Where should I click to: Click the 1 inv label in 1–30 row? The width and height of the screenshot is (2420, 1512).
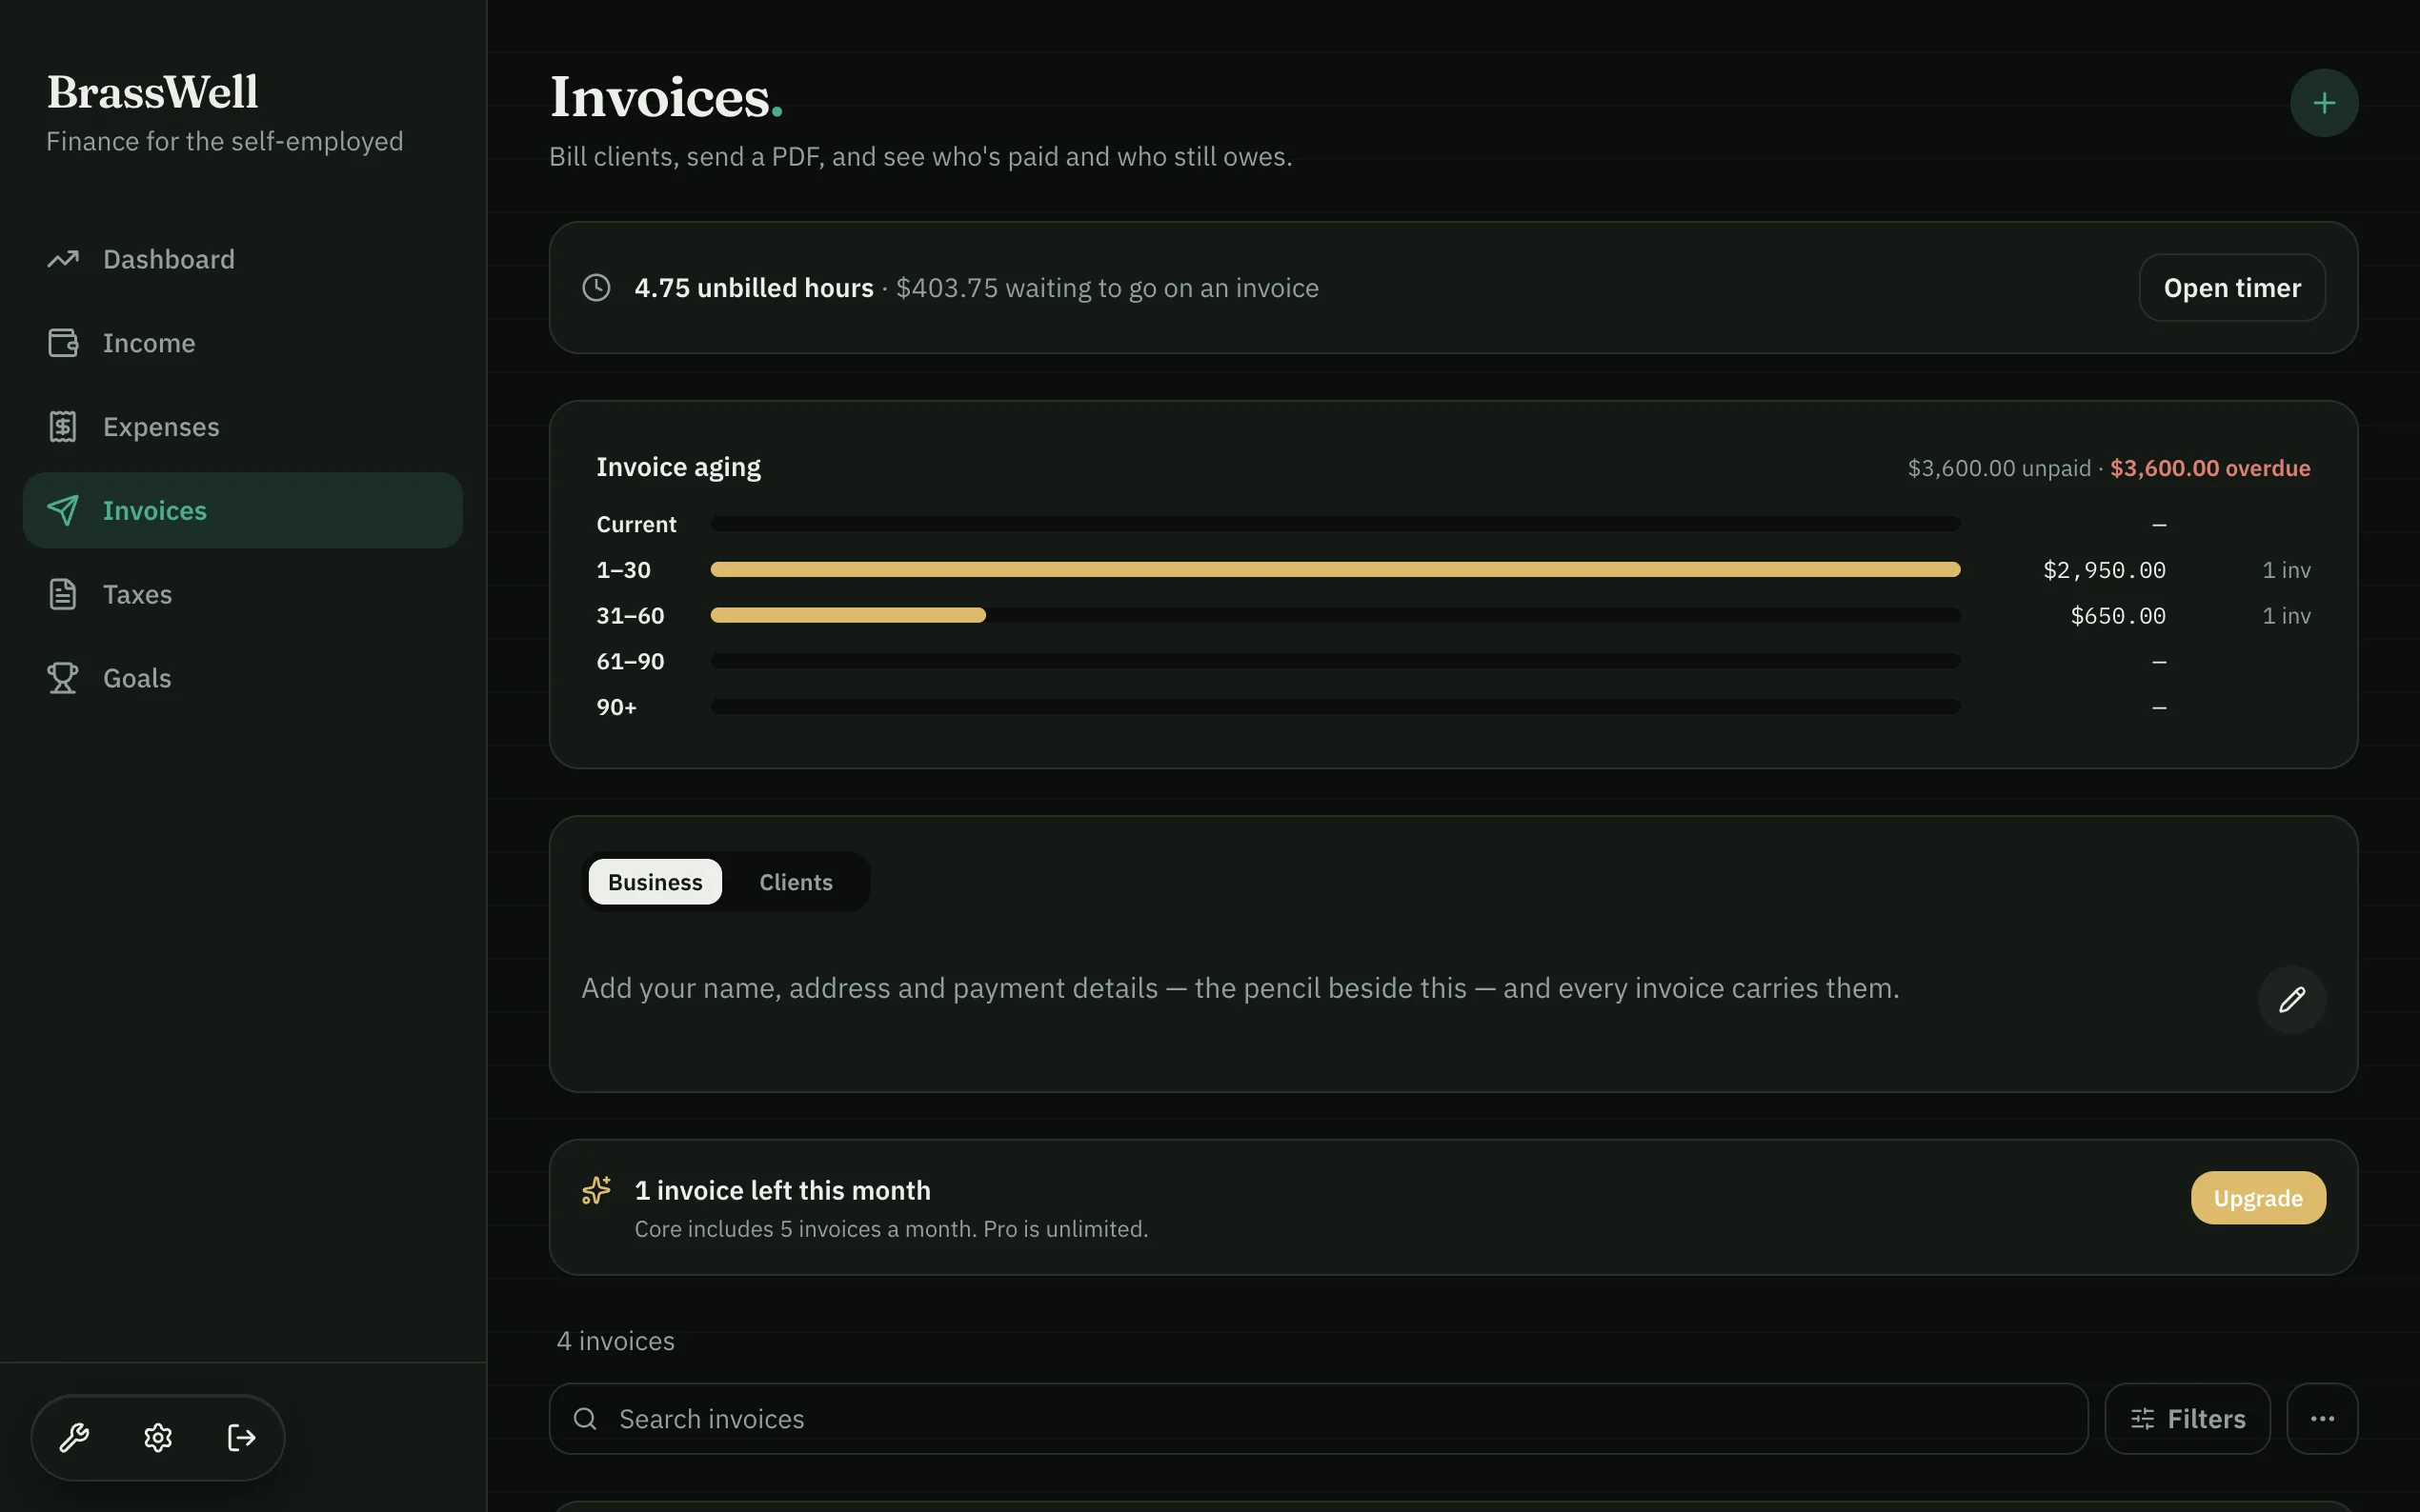tap(2285, 570)
